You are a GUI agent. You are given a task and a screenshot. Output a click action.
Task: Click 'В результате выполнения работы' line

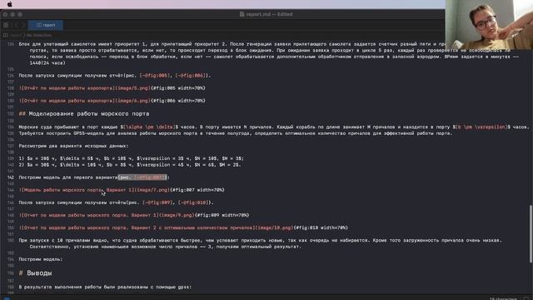coord(105,287)
